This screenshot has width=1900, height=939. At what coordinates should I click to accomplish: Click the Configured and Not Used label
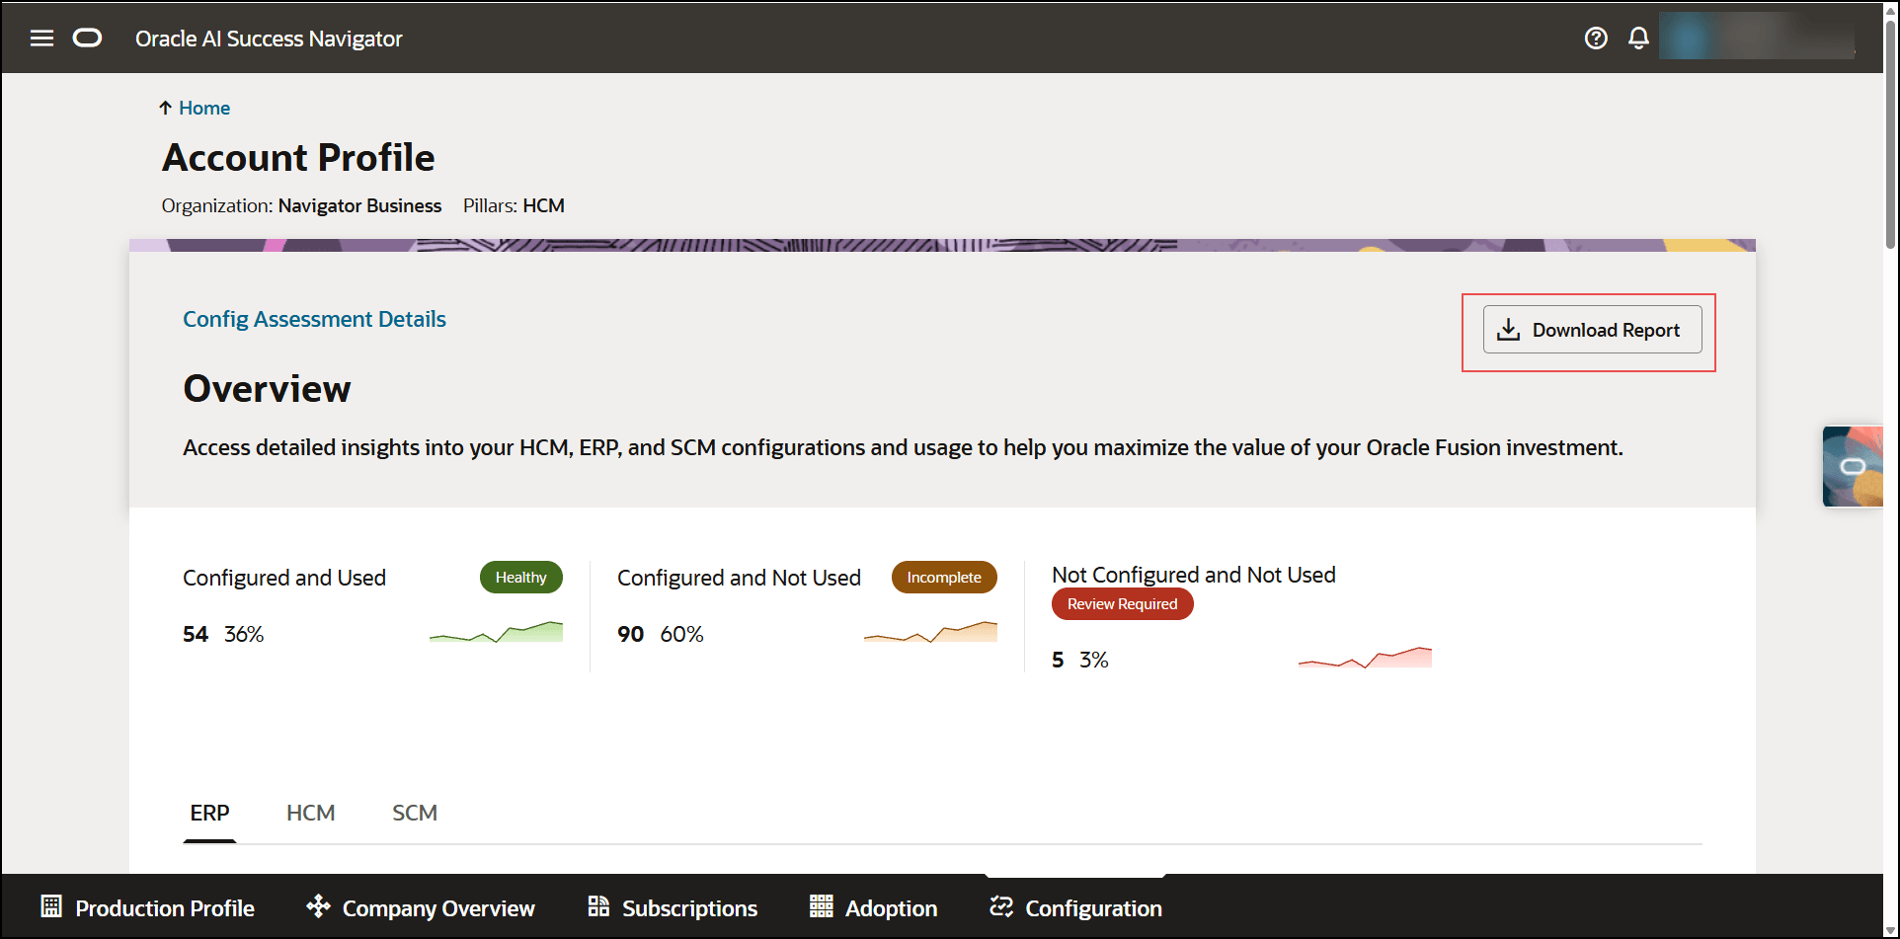click(x=739, y=578)
